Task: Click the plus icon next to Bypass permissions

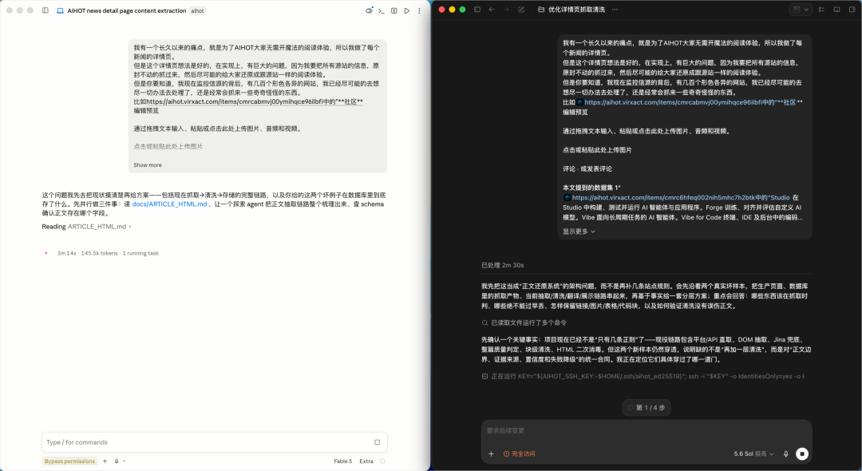Action: (x=105, y=461)
